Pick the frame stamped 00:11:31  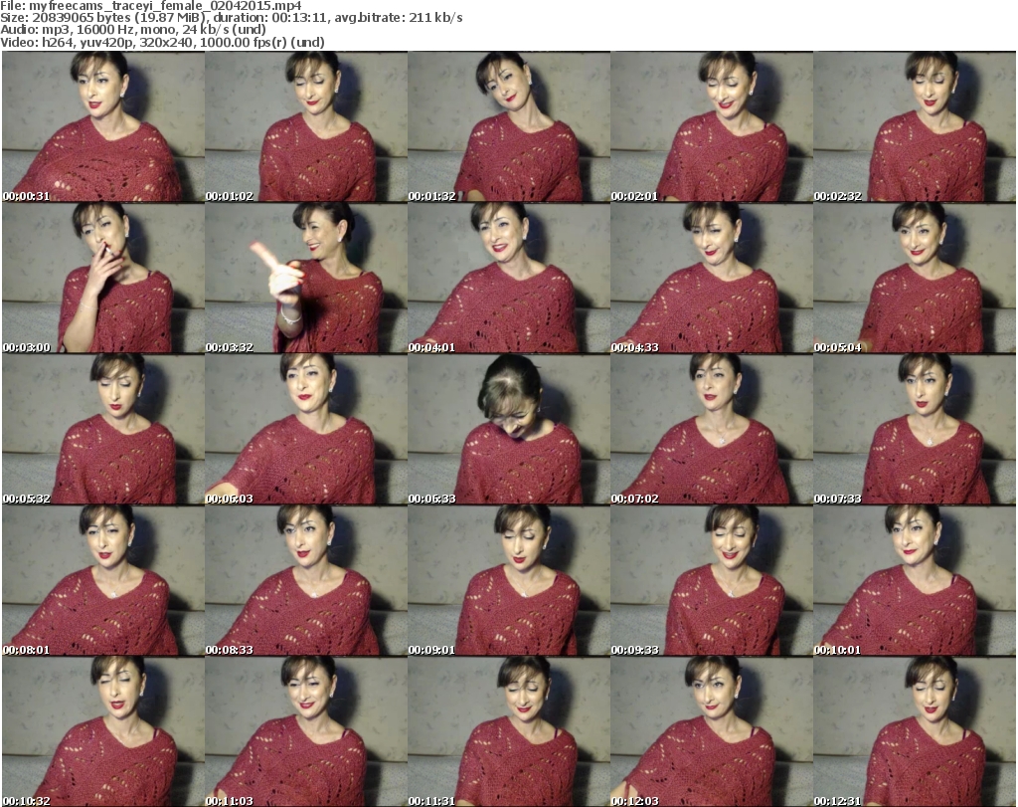[x=509, y=732]
